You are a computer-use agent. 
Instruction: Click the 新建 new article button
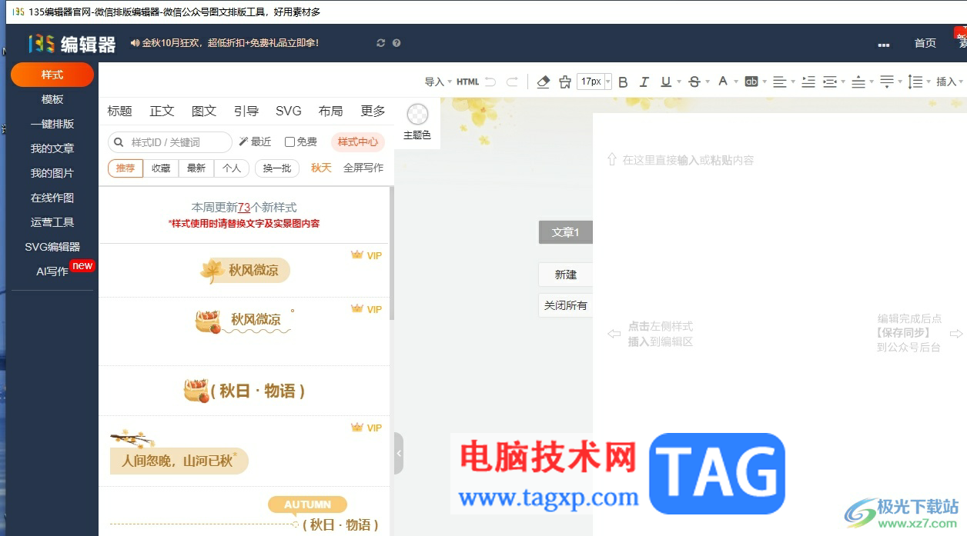[x=566, y=275]
